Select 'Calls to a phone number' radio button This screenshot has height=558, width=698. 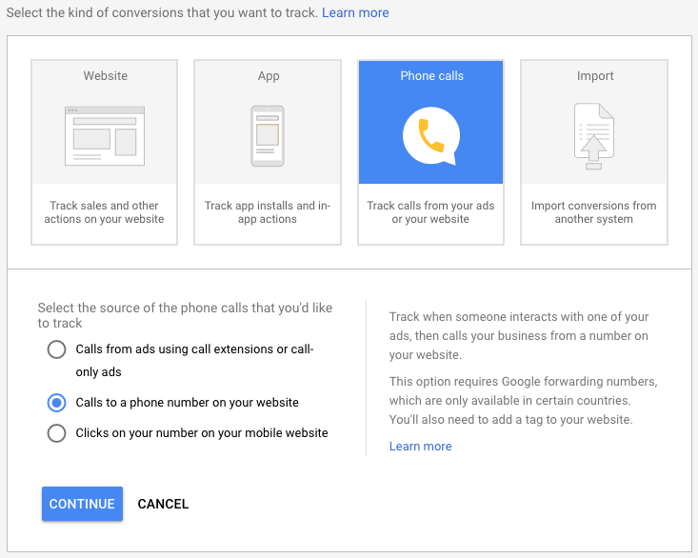coord(57,403)
